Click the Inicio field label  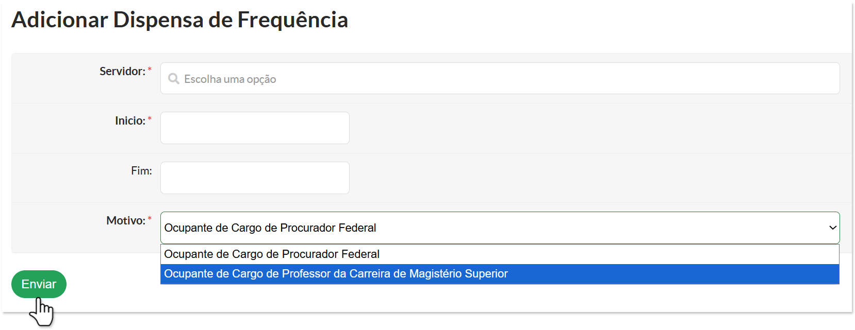[130, 121]
